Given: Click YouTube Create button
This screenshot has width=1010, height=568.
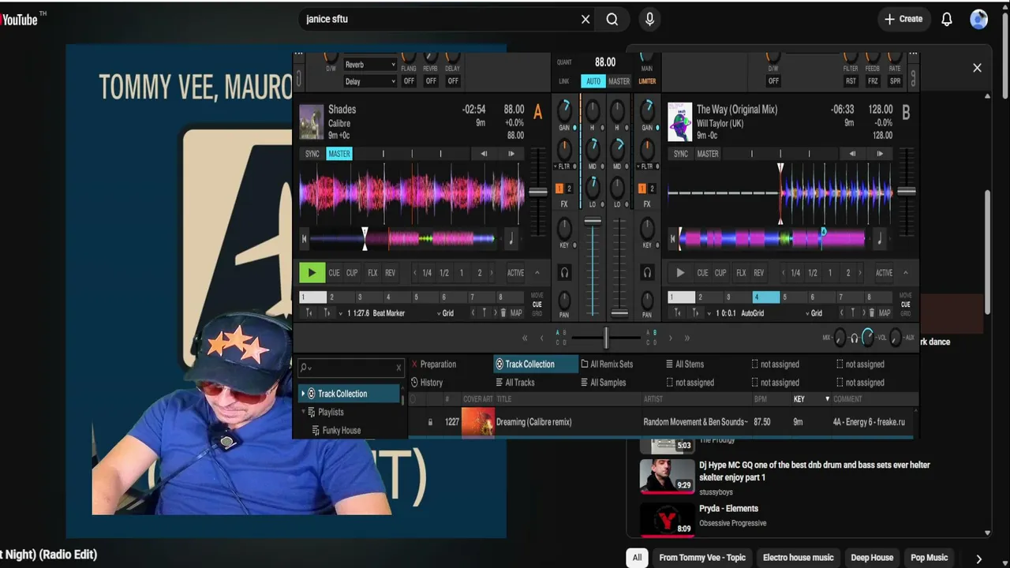Looking at the screenshot, I should (903, 19).
